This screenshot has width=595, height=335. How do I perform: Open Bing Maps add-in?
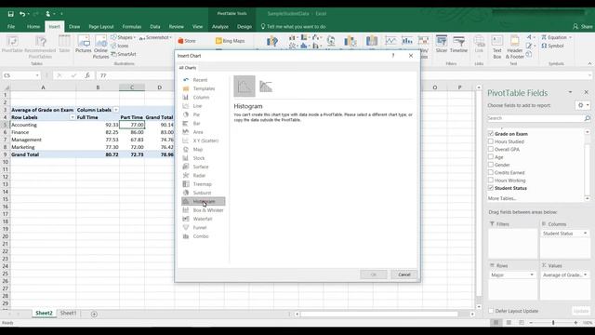pyautogui.click(x=230, y=41)
